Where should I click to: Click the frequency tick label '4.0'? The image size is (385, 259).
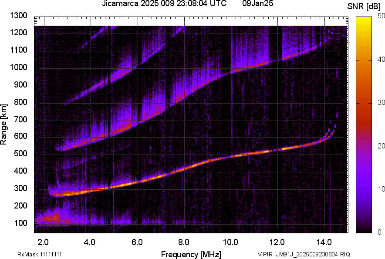point(89,242)
